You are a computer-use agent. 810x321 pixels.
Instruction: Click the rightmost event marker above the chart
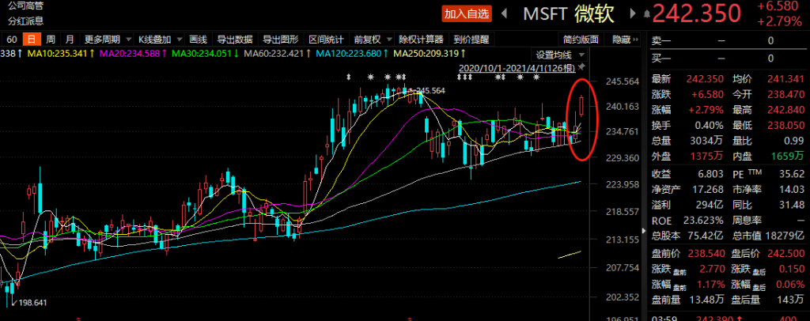click(x=536, y=77)
